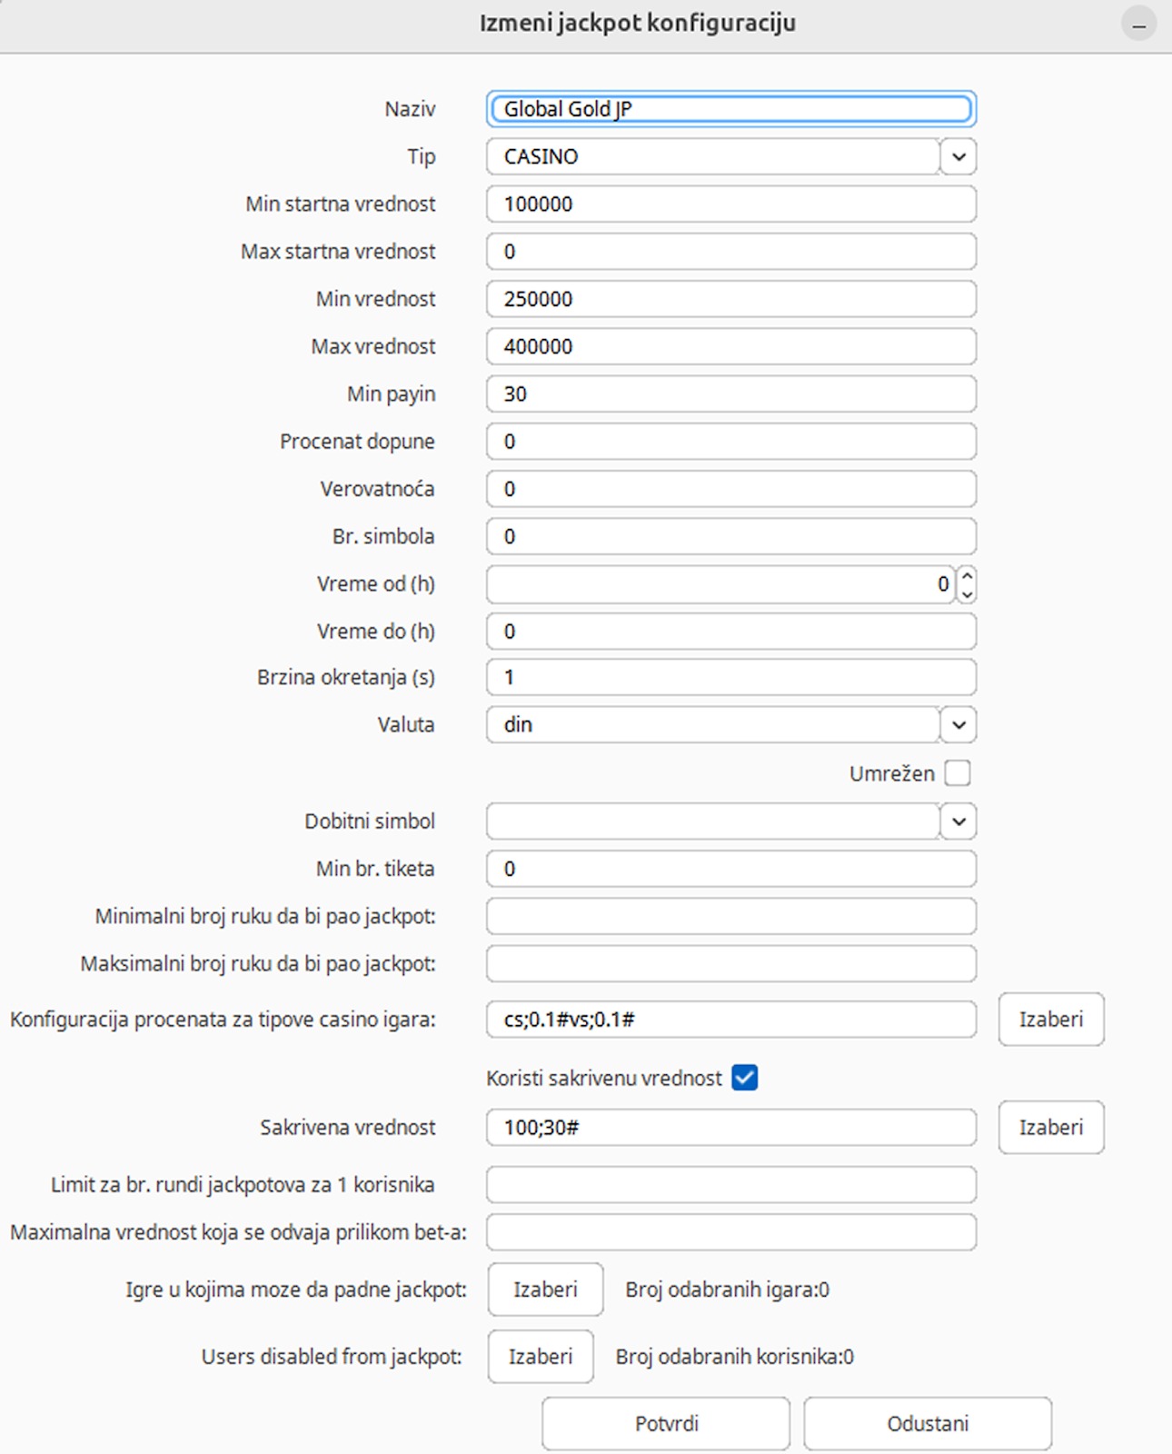1172x1454 pixels.
Task: Expand the Tip combo box arrow
Action: point(958,156)
